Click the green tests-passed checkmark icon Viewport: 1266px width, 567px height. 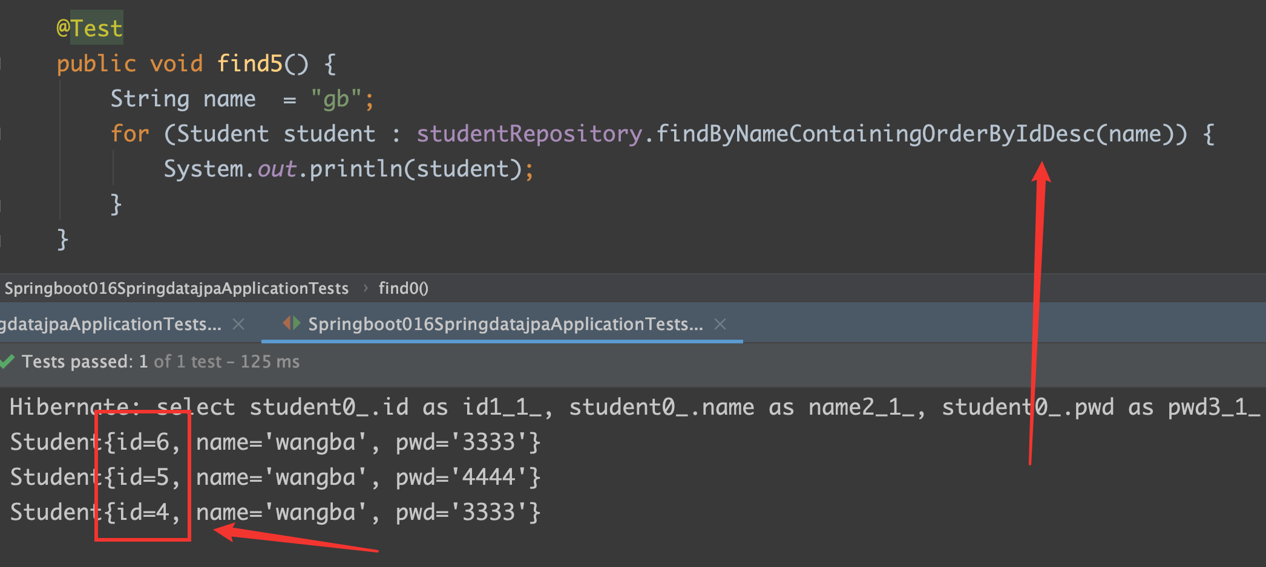[7, 361]
